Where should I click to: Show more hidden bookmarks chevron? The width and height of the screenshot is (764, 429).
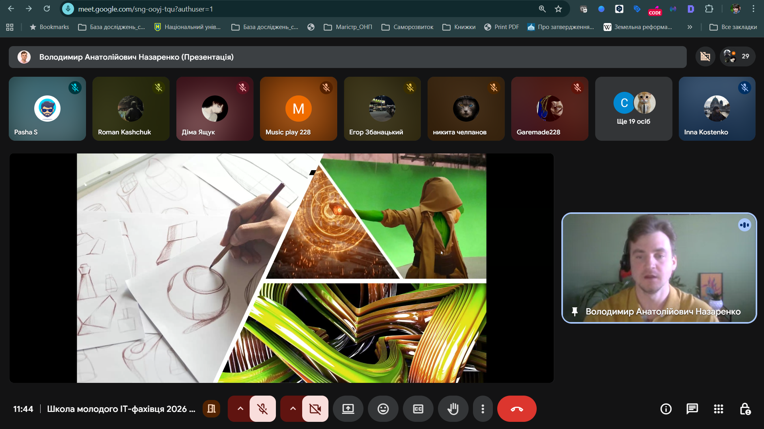pos(690,27)
